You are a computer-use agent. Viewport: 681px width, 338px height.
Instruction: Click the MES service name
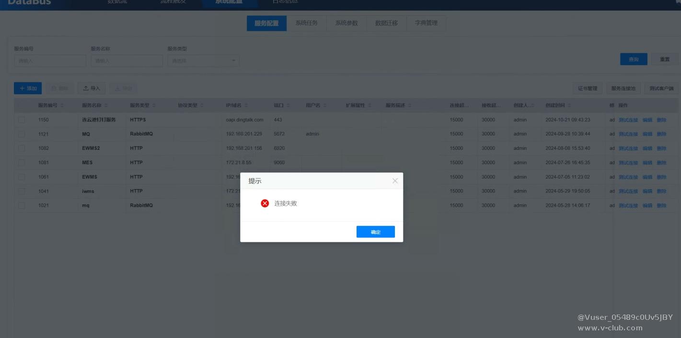click(87, 163)
